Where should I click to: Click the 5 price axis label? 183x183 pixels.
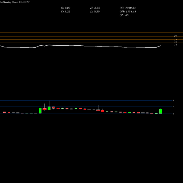click(173, 107)
